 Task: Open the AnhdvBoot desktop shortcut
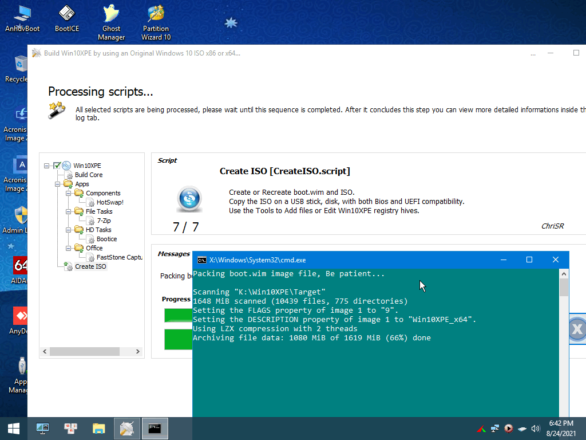(22, 18)
